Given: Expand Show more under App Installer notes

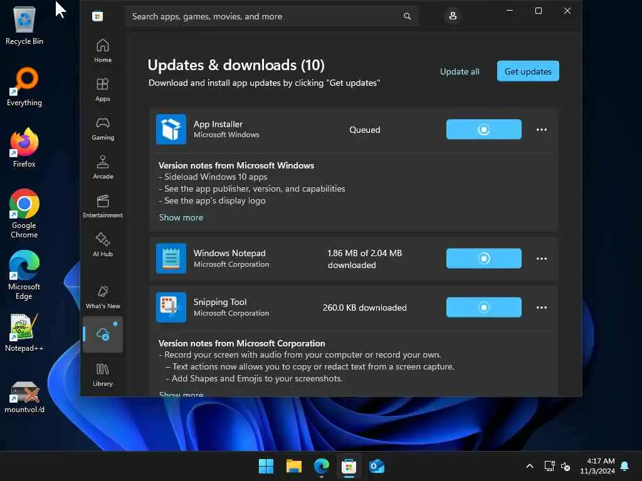Looking at the screenshot, I should coord(181,217).
